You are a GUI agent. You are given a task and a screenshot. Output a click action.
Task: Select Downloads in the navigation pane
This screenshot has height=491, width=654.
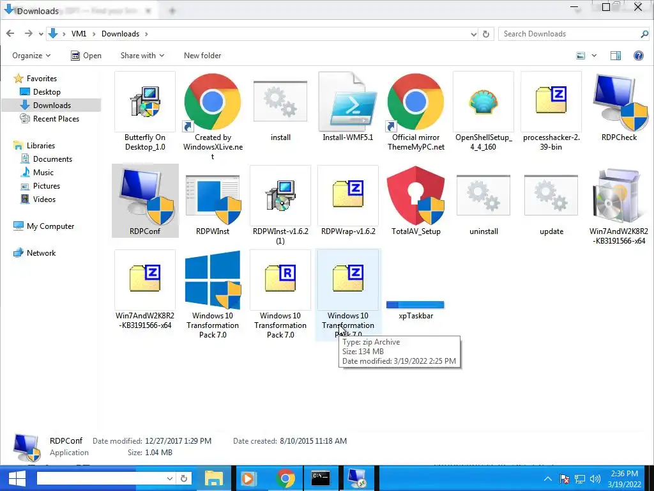pos(52,105)
